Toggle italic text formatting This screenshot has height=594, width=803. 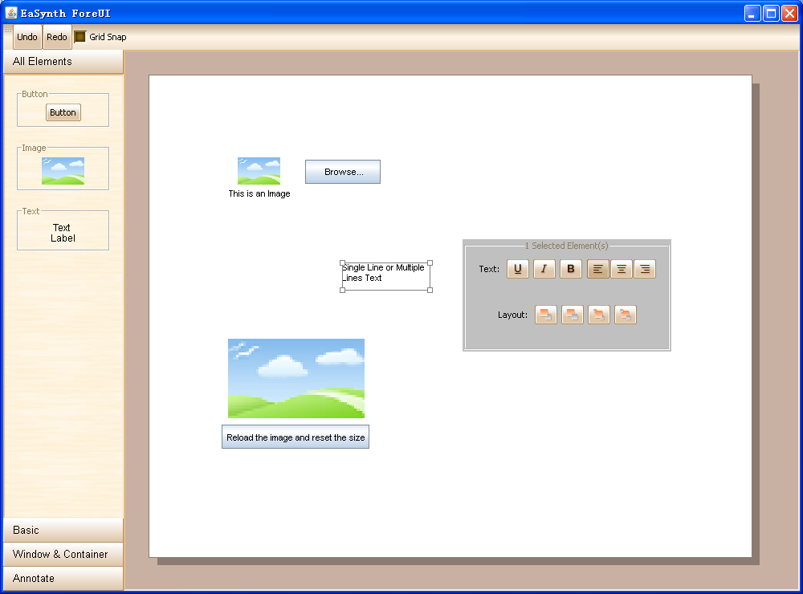(x=544, y=269)
